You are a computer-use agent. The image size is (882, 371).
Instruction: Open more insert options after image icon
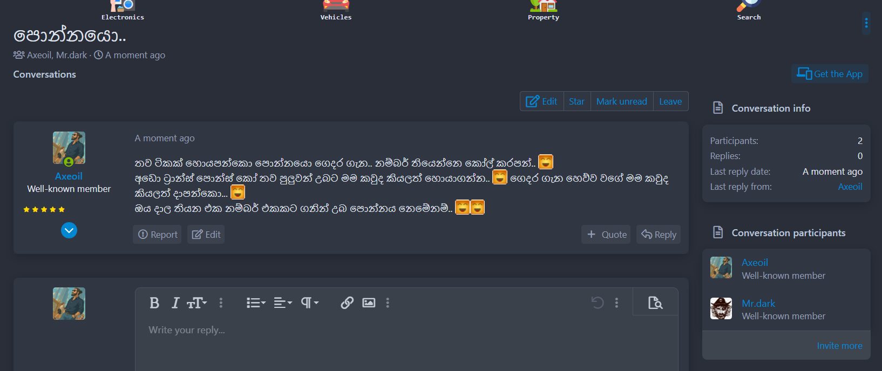[388, 303]
